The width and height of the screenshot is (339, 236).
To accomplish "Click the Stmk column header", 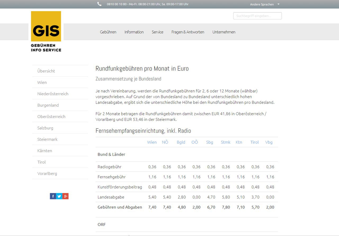I will coord(226,142).
